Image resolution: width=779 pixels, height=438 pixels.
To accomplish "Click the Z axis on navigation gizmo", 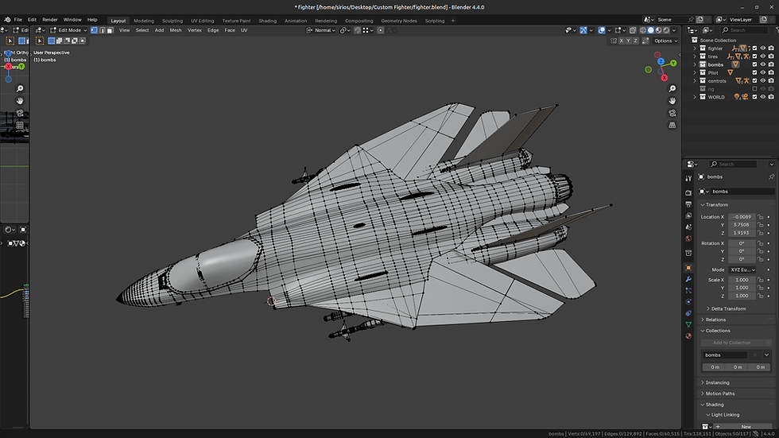I will pos(661,61).
